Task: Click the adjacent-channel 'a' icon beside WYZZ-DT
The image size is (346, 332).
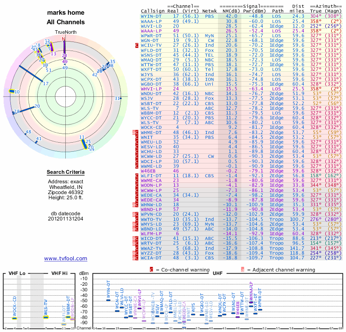Action: tap(134, 253)
